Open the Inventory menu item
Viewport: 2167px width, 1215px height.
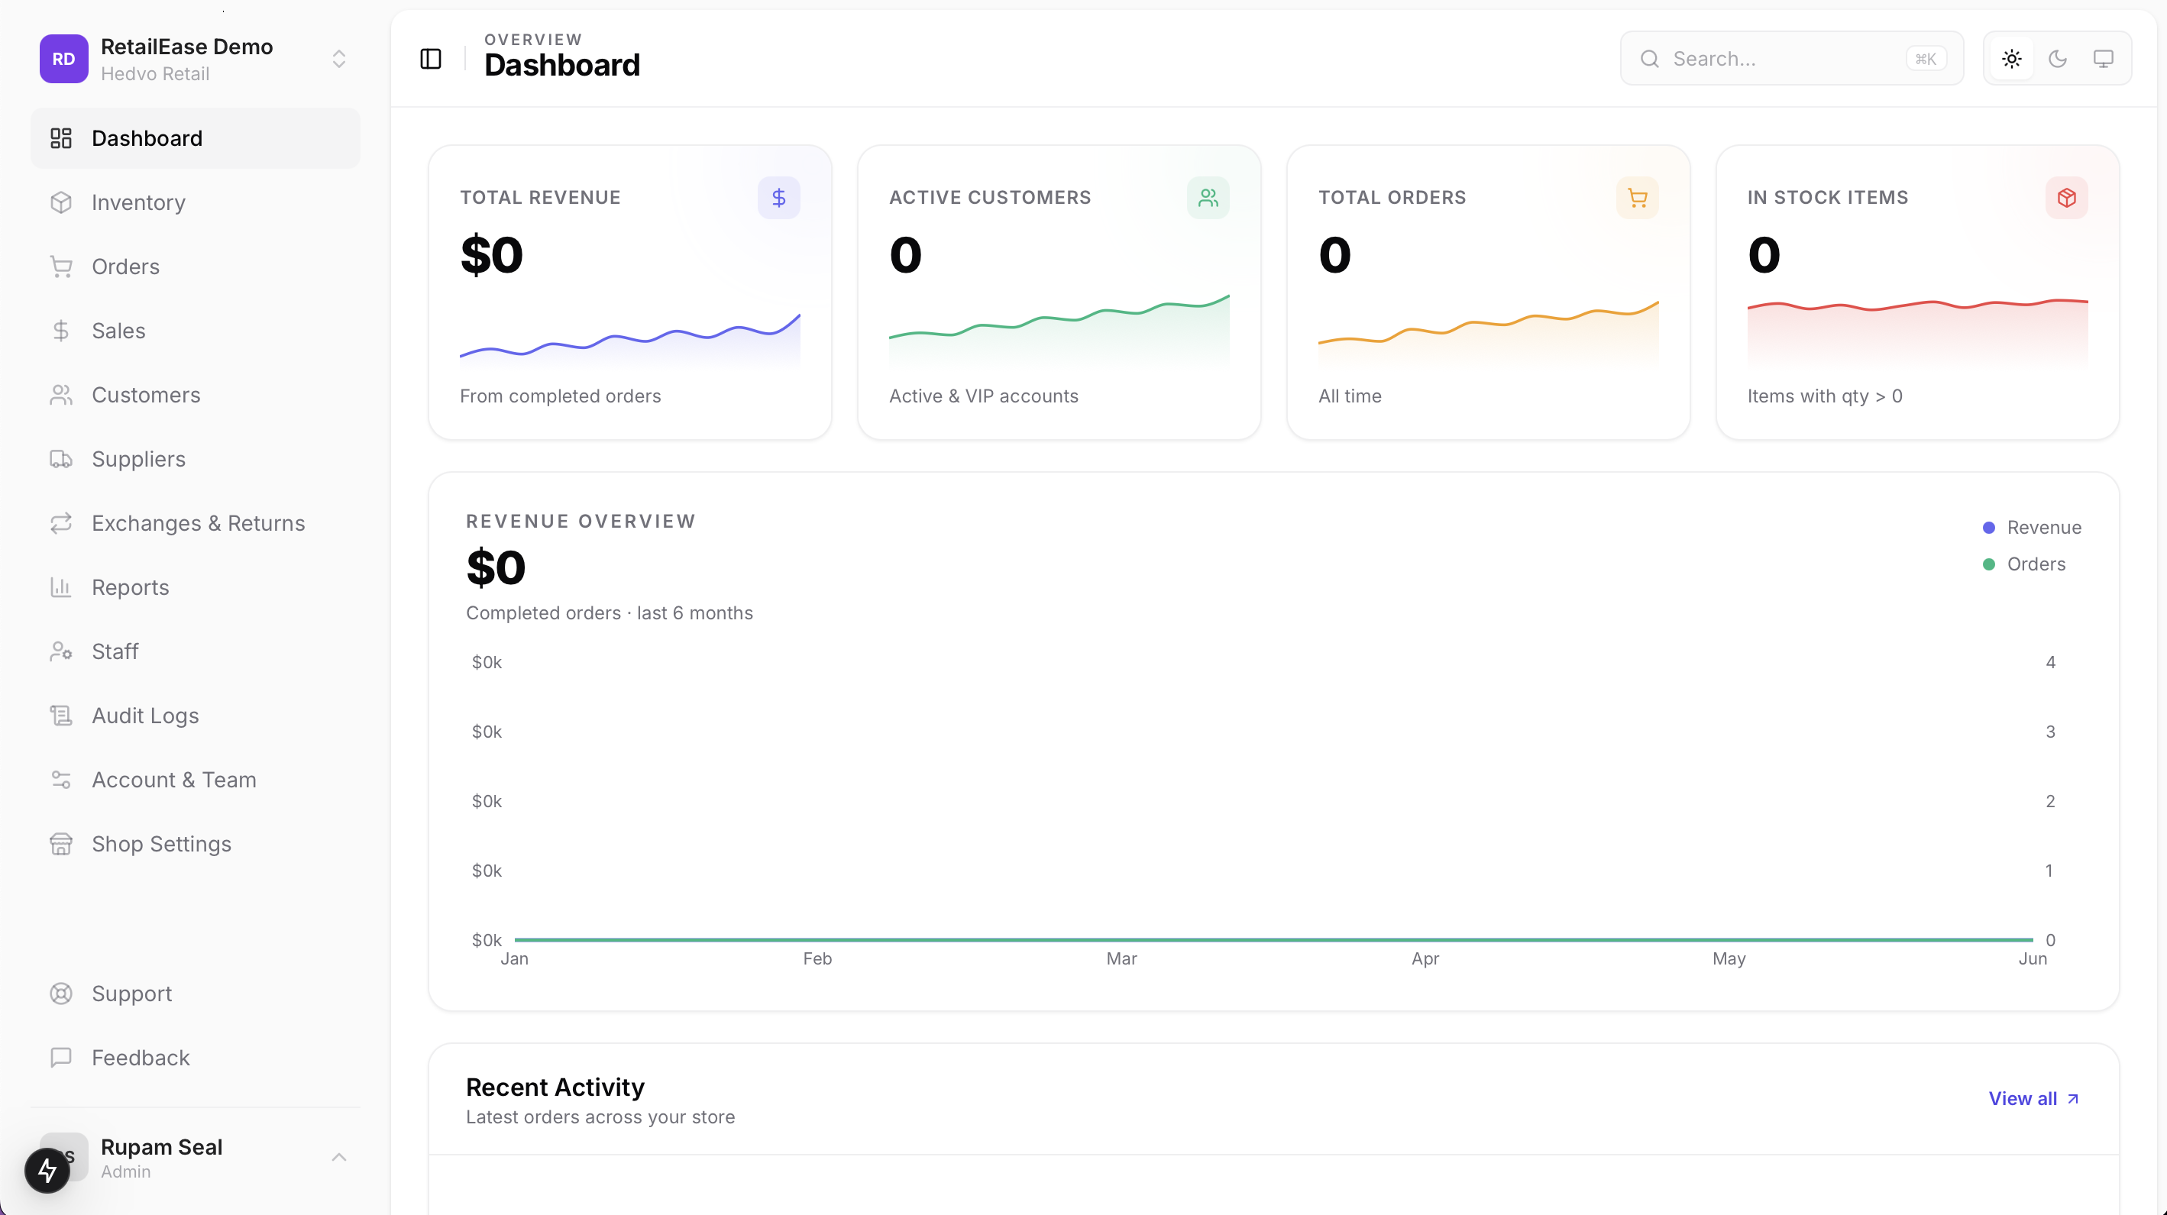tap(196, 202)
